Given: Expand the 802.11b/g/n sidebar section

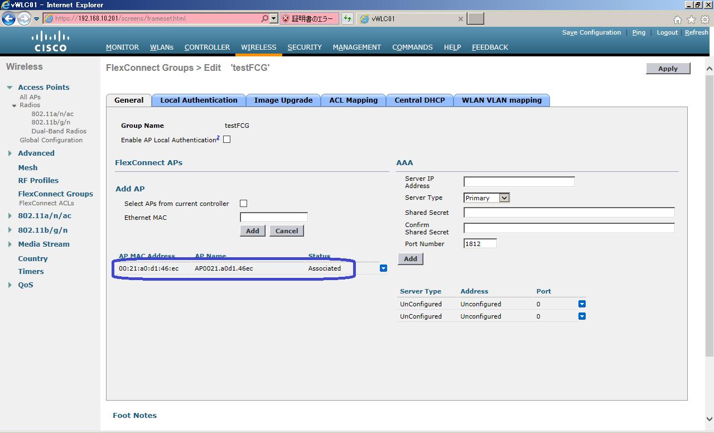Looking at the screenshot, I should 9,230.
